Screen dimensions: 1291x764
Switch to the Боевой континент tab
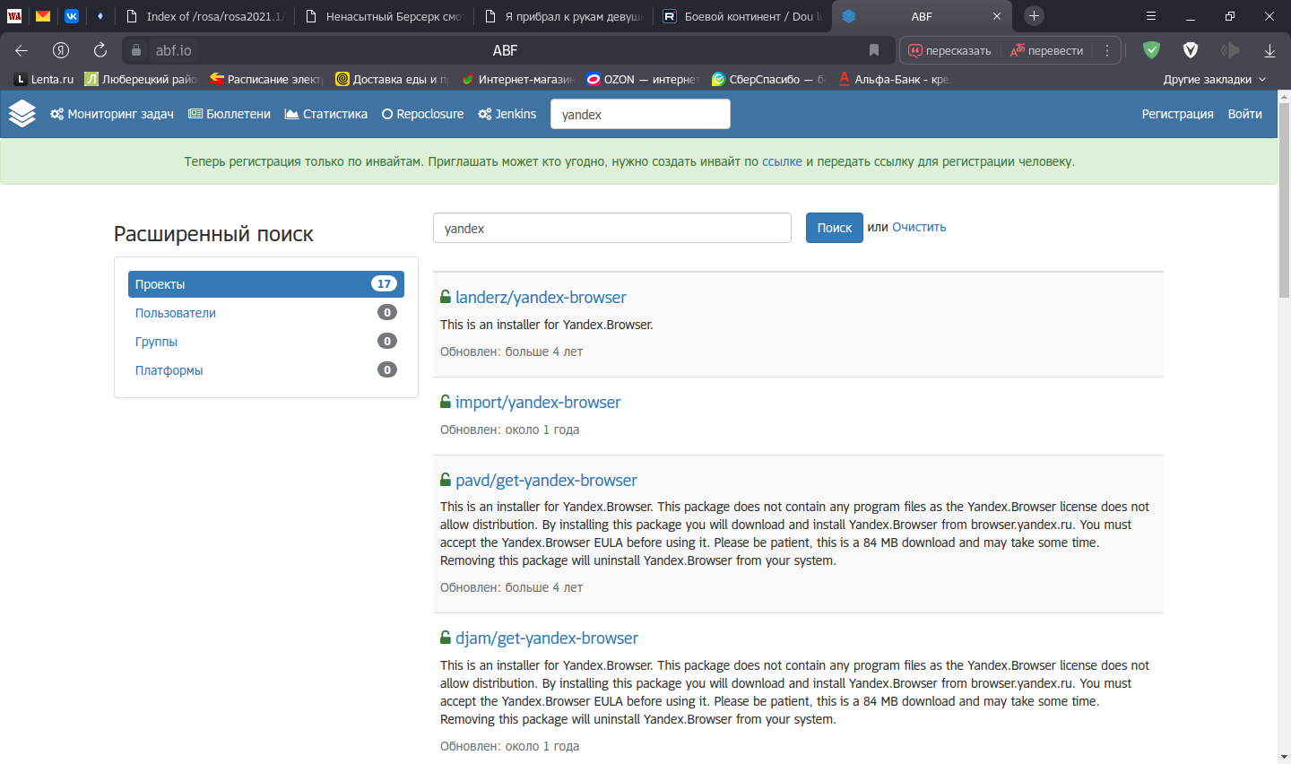[743, 16]
